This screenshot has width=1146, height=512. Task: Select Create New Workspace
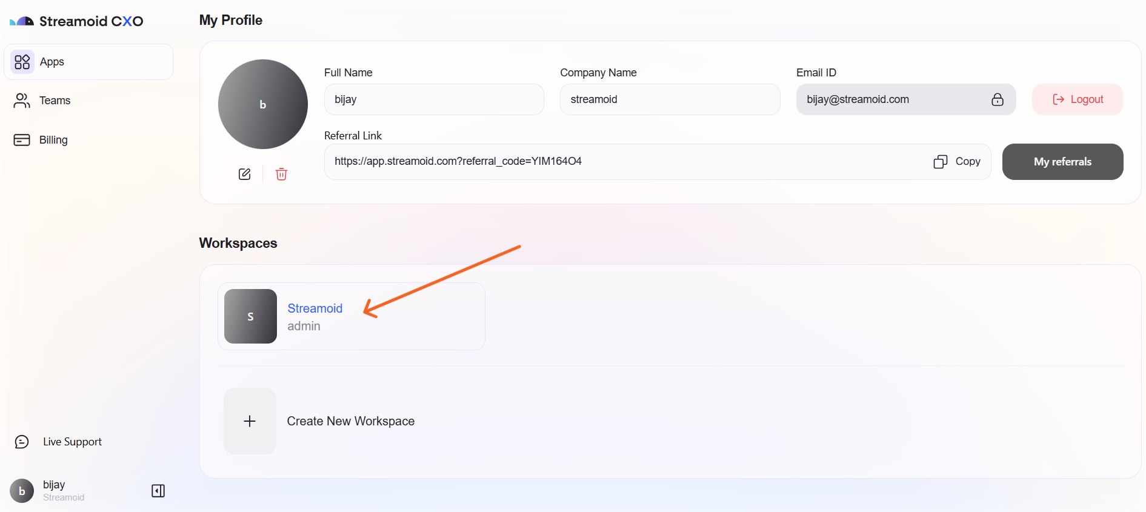coord(350,421)
